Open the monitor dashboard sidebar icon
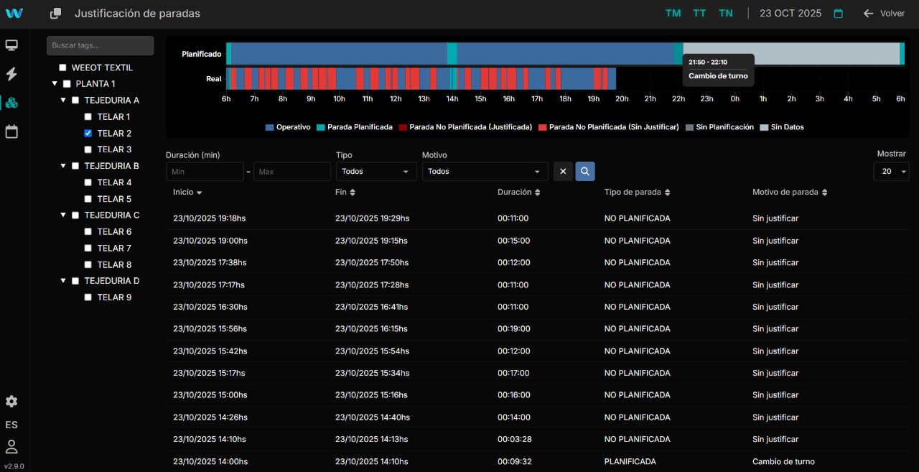The width and height of the screenshot is (919, 472). [x=11, y=46]
